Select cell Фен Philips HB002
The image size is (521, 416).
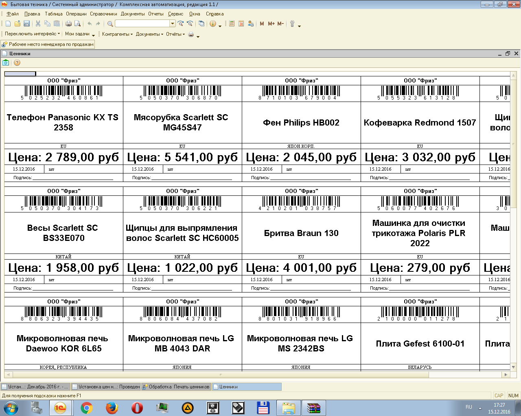coord(301,122)
